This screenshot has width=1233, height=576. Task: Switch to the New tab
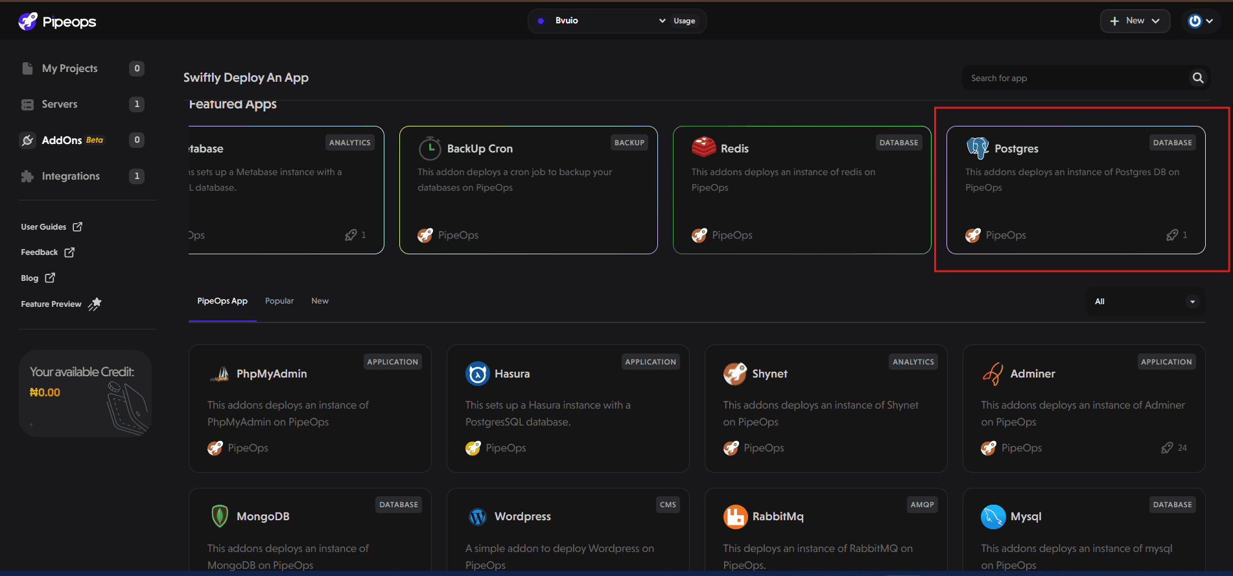320,301
